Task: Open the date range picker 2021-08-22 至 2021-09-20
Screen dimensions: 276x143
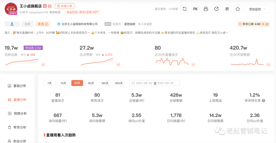Action: [155, 83]
